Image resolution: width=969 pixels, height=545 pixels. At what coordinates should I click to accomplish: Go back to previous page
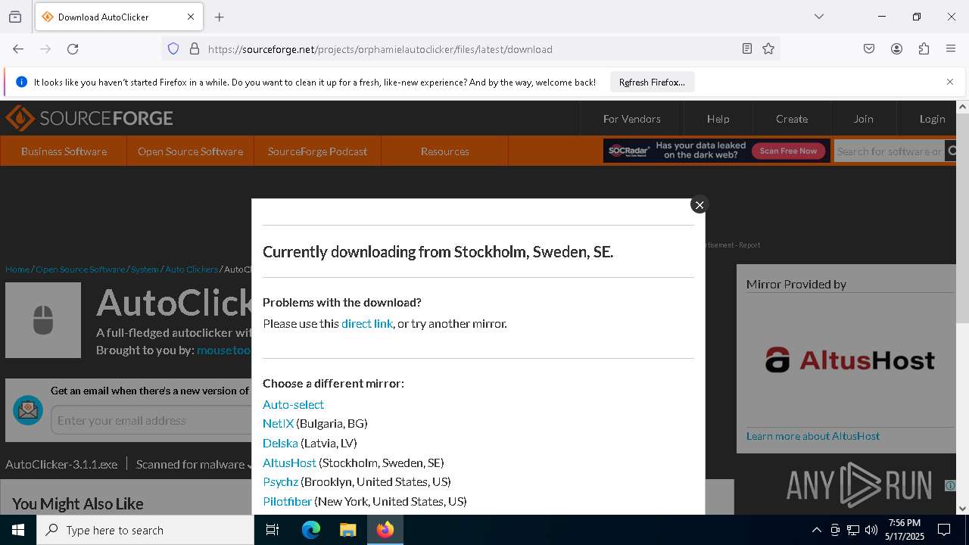coord(18,49)
